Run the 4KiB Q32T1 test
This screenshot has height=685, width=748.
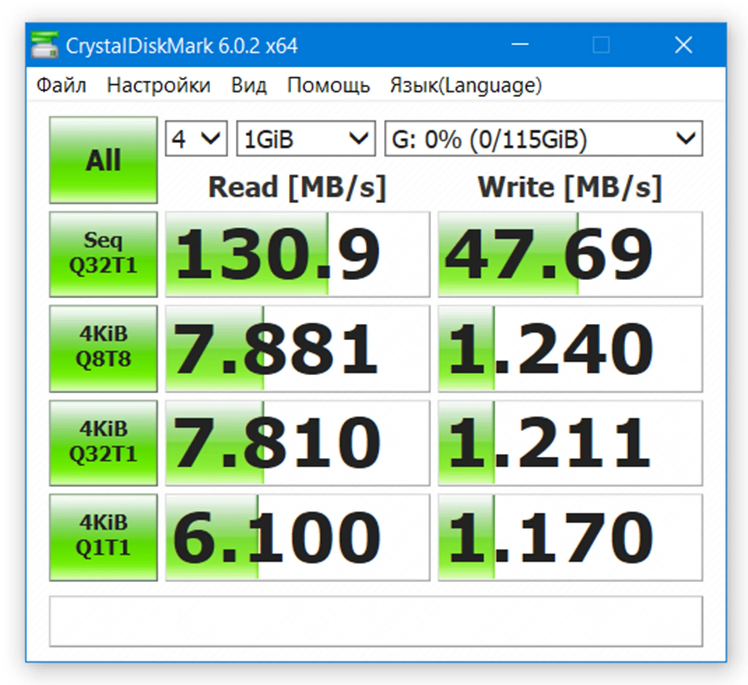coord(103,443)
